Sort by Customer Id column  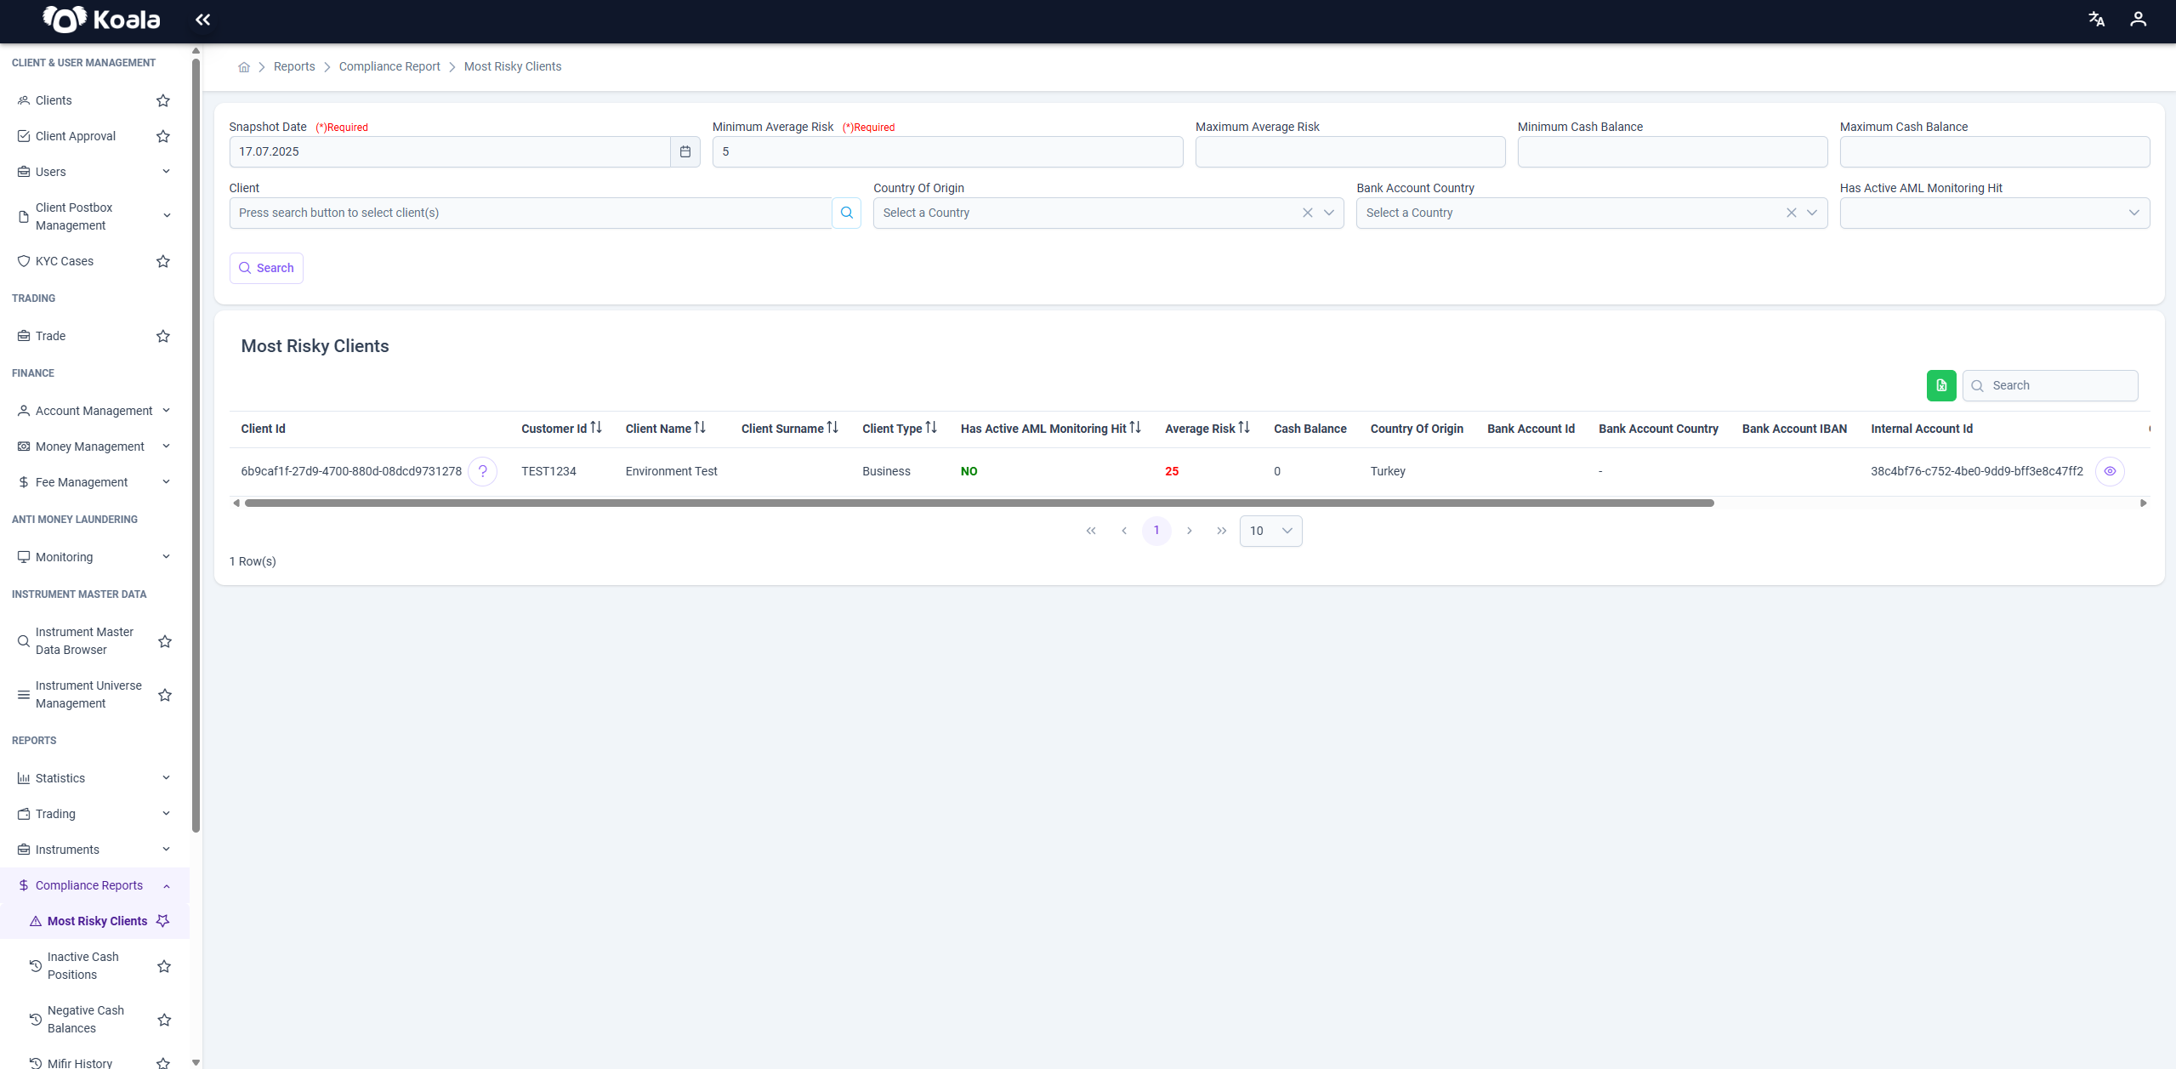(596, 428)
